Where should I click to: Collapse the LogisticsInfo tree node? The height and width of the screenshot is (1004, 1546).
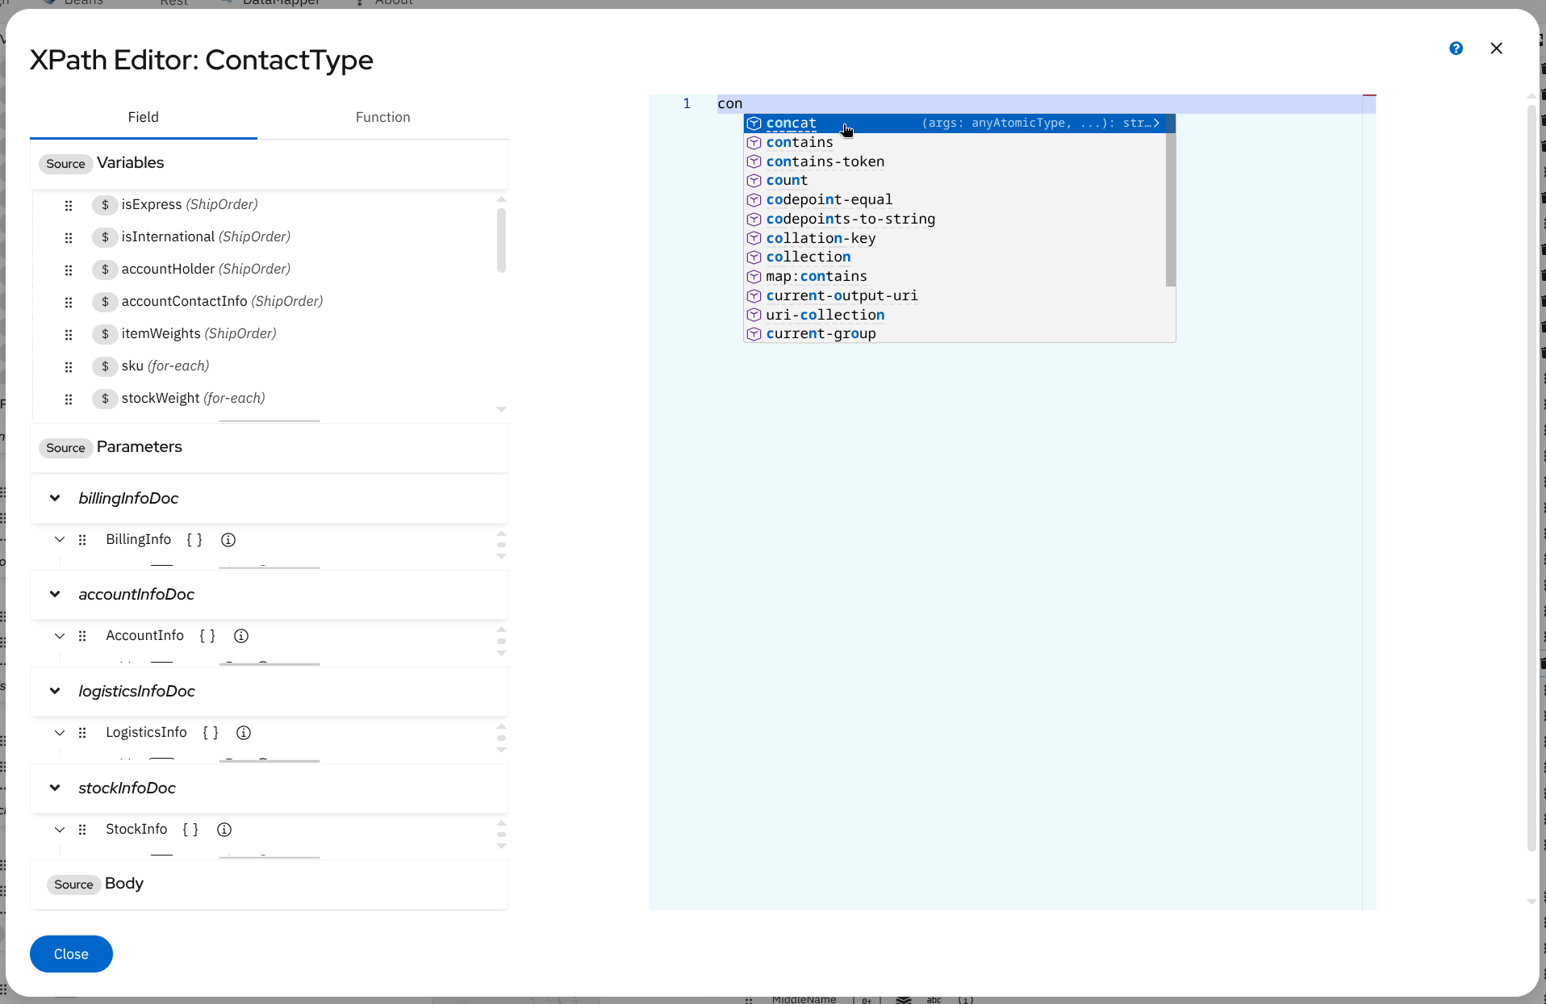(60, 733)
